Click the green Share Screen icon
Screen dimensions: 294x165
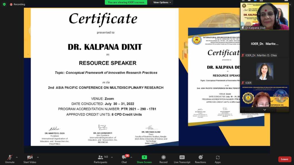[x=144, y=157]
